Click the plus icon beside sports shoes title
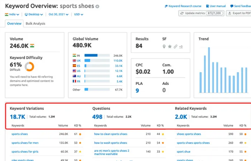 coord(97,6)
